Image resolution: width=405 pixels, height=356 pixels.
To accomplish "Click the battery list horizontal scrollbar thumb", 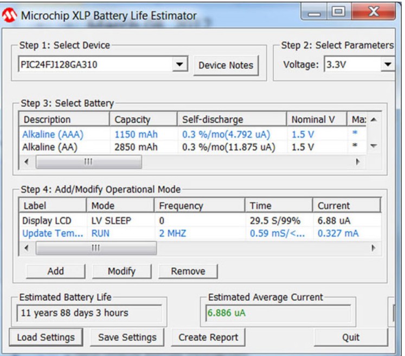I will coord(88,162).
